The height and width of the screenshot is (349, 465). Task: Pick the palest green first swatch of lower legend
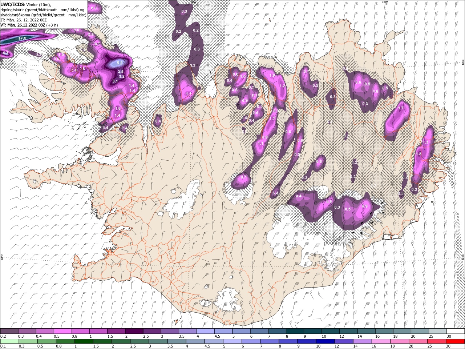(x=9, y=341)
